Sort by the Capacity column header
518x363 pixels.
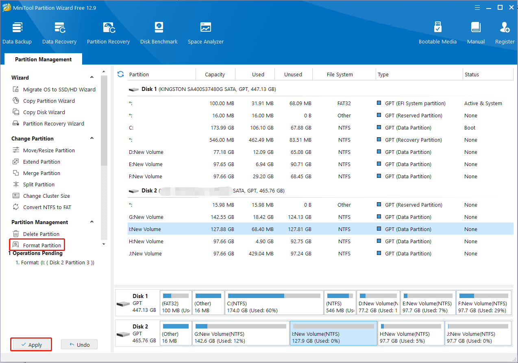(x=215, y=74)
